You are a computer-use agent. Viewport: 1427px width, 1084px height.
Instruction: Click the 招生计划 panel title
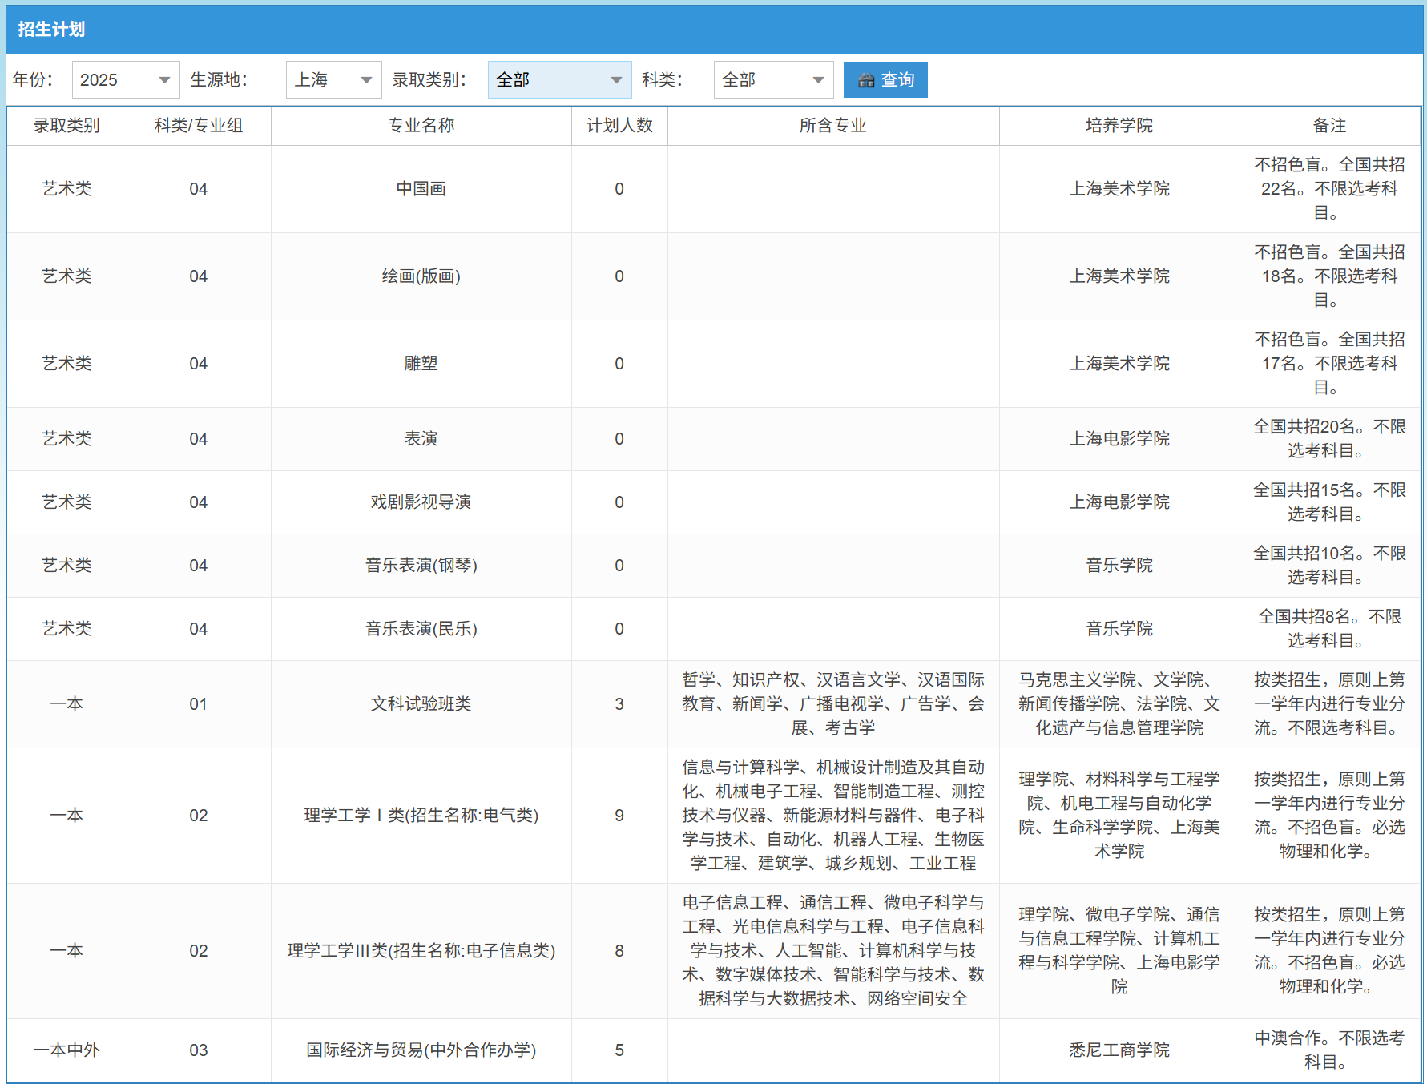[51, 30]
